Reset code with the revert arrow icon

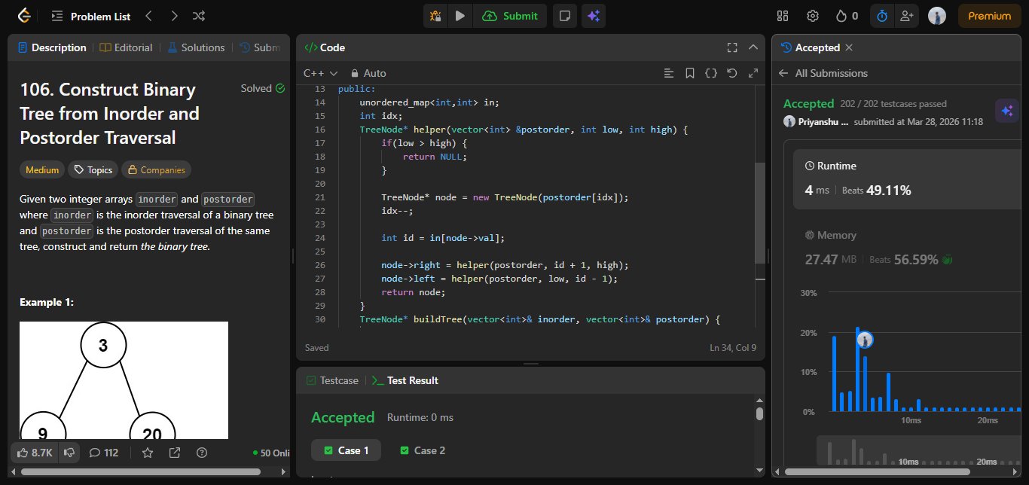coord(731,73)
